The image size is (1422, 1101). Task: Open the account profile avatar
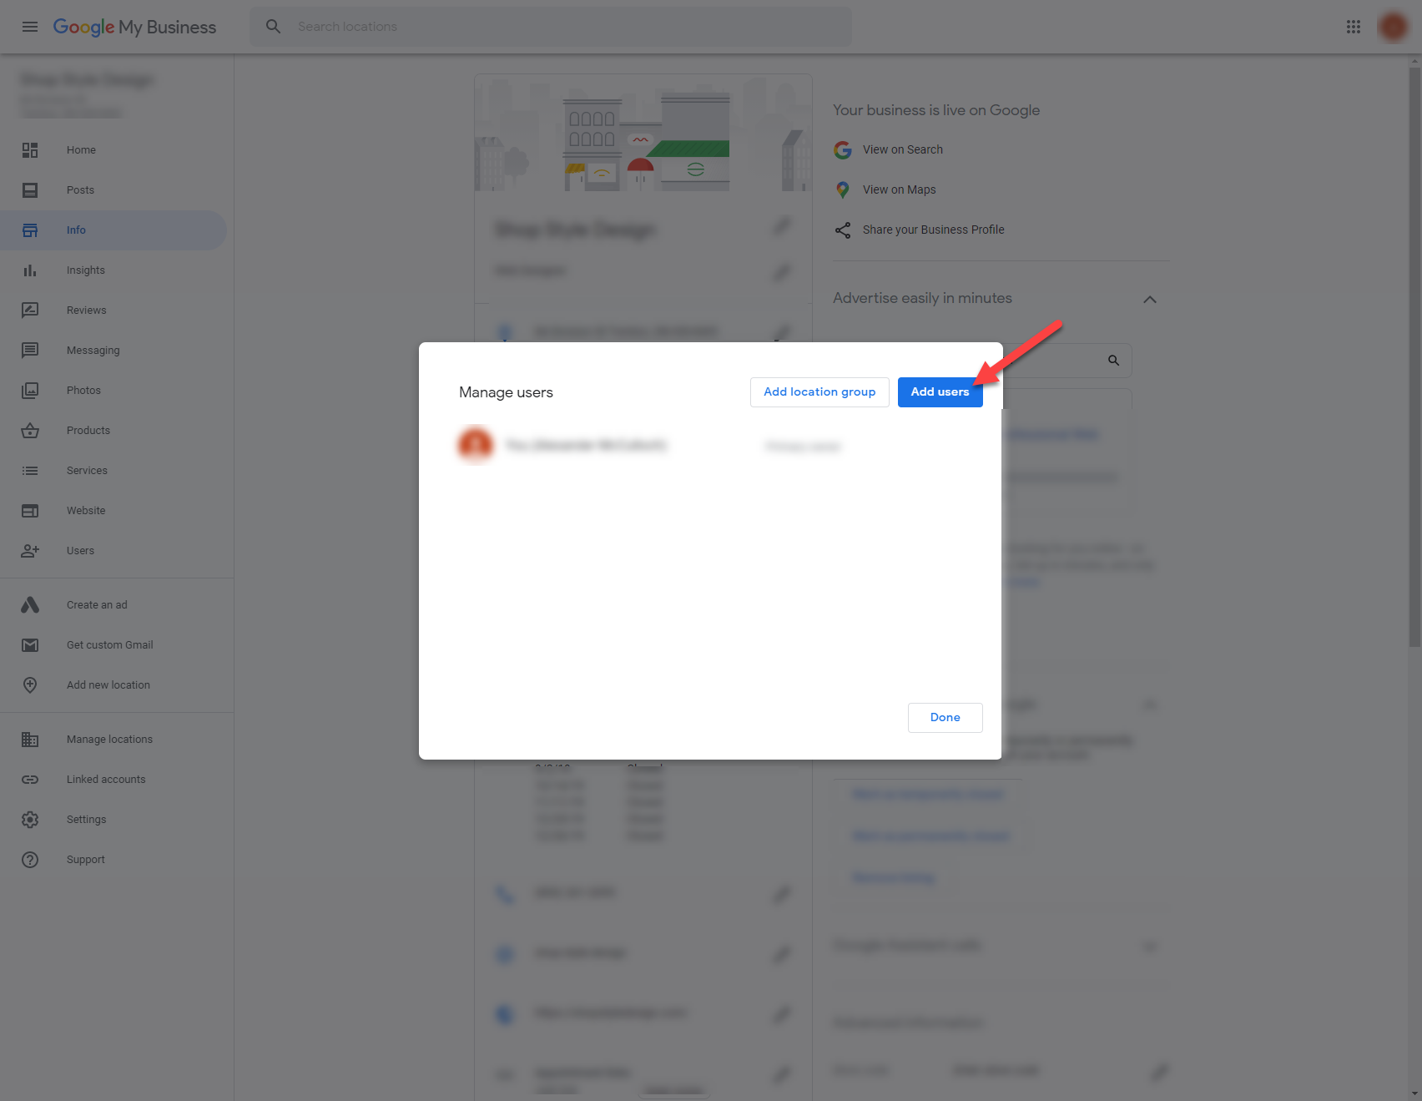[x=1393, y=27]
